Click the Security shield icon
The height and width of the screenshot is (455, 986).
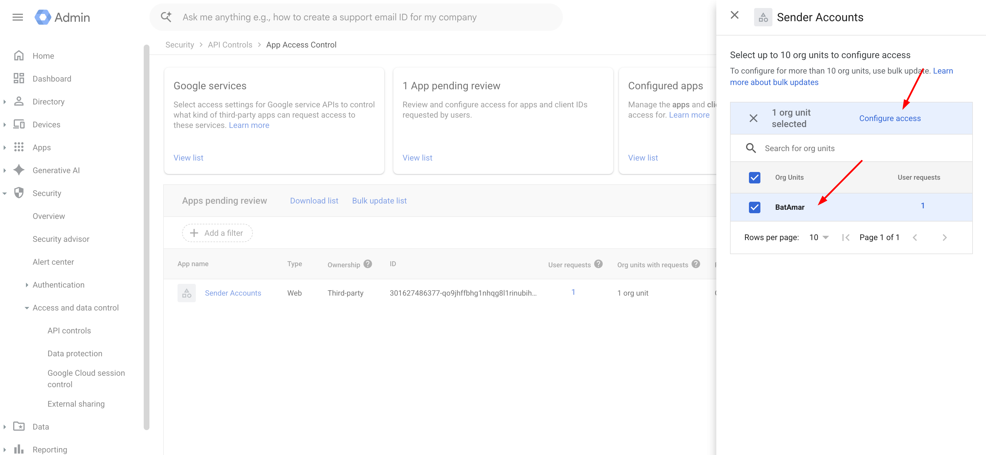(x=19, y=193)
